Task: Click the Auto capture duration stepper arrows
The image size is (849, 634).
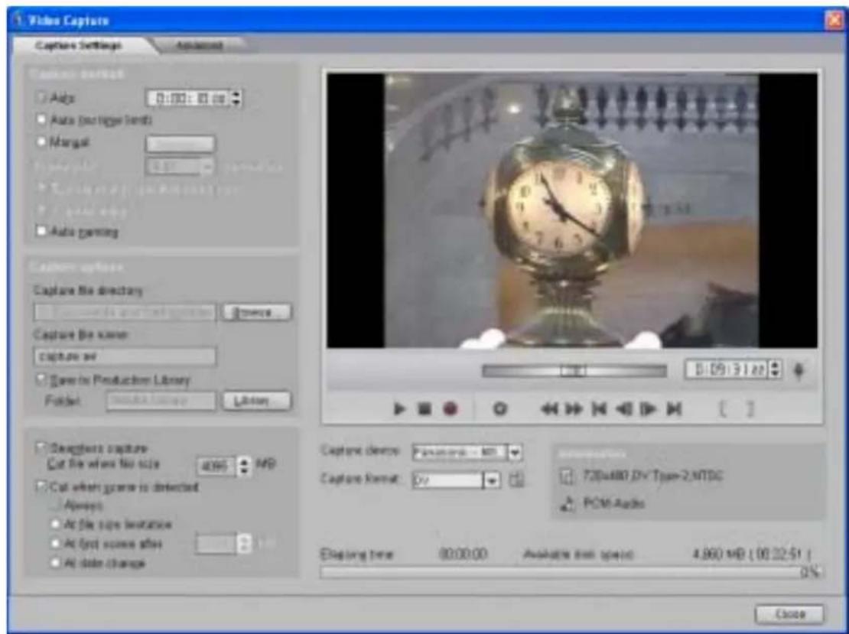Action: coord(236,98)
